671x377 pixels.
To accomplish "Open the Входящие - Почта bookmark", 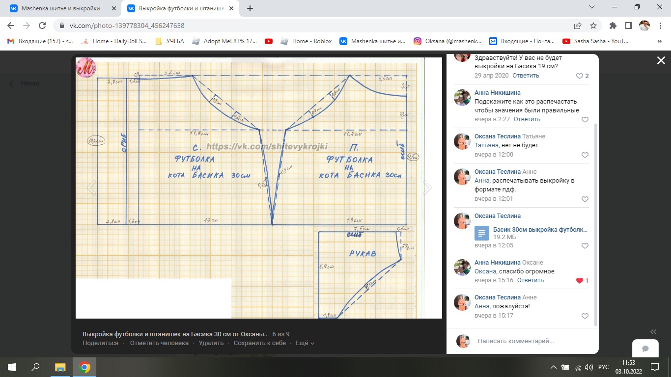I will [x=522, y=41].
